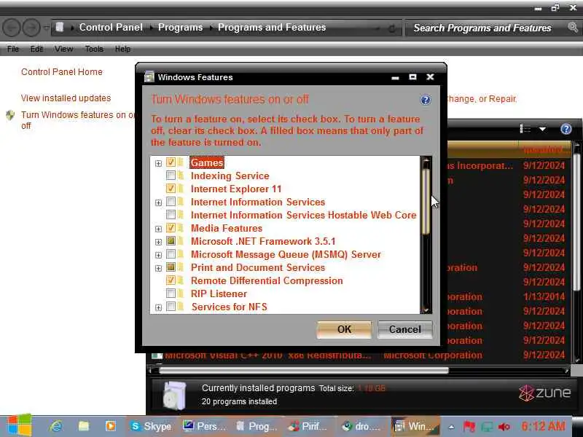Viewport: 583px width, 437px height.
Task: Click the taskbar clock showing 6:12 AM
Action: click(543, 426)
